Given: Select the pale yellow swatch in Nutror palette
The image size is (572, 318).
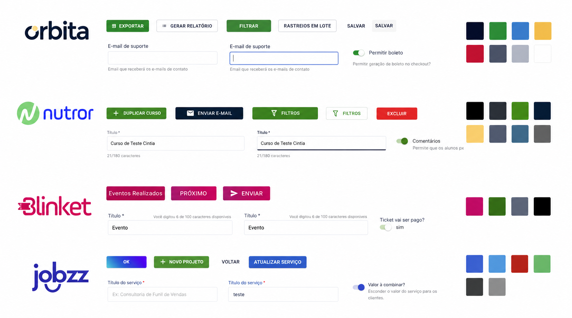Looking at the screenshot, I should click(475, 134).
